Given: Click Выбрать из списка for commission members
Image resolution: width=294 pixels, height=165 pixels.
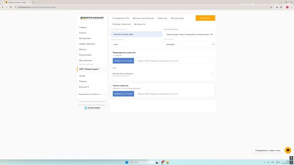Looking at the screenshot, I should click(124, 93).
